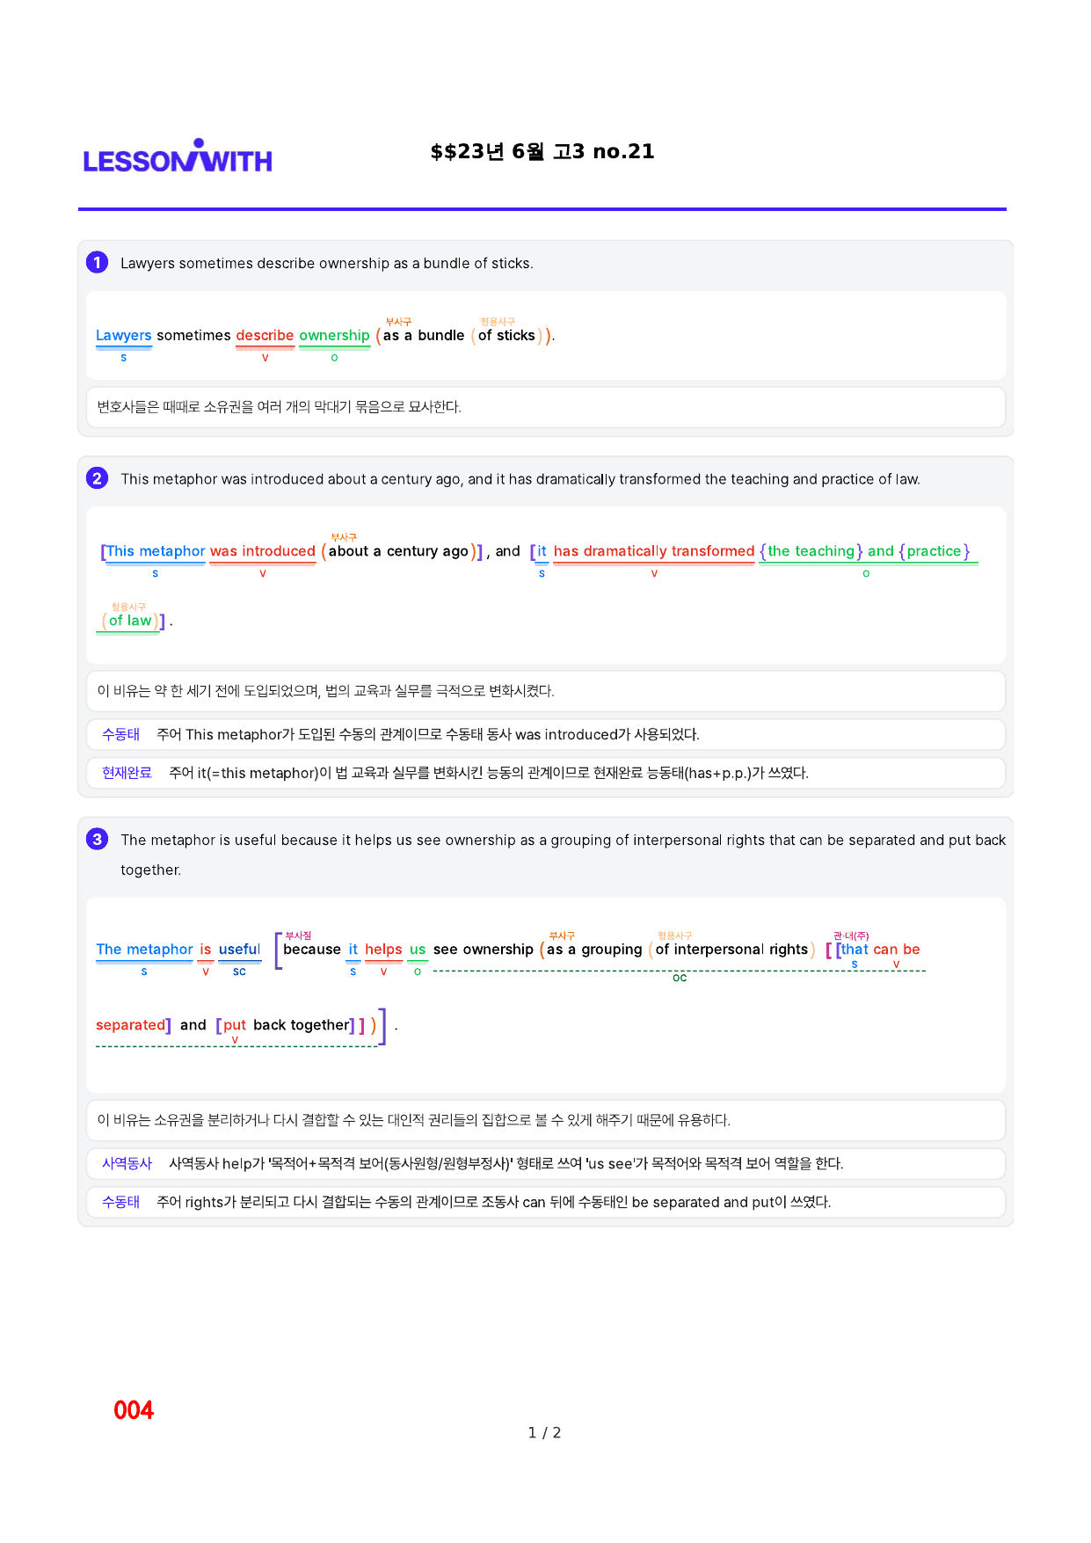1091x1543 pixels.
Task: Click the green word ownership marked O
Action: click(x=334, y=335)
